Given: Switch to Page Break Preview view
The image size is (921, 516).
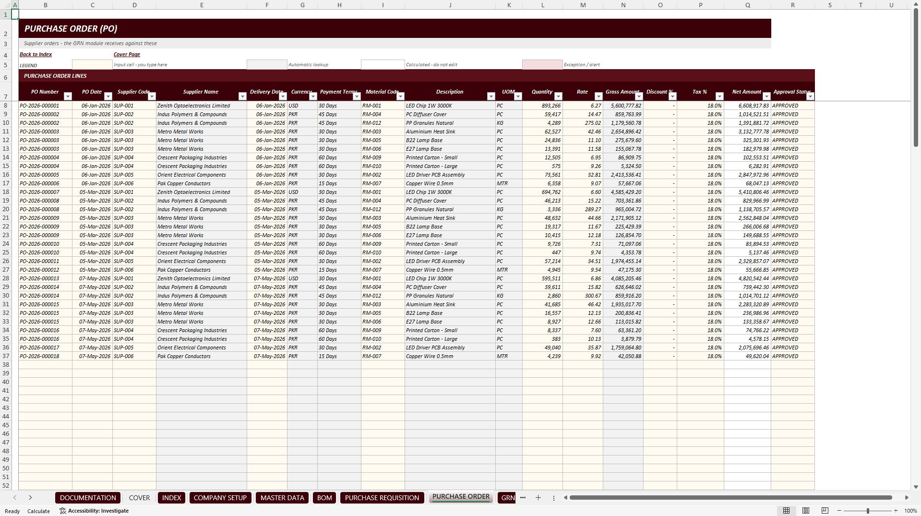Looking at the screenshot, I should [825, 511].
